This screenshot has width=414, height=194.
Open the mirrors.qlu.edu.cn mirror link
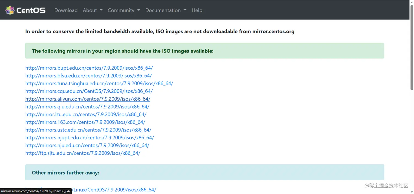(x=87, y=107)
